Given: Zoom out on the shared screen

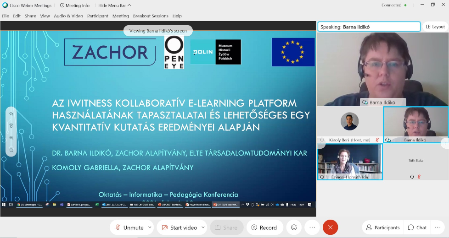Looking at the screenshot, I should pos(11,150).
